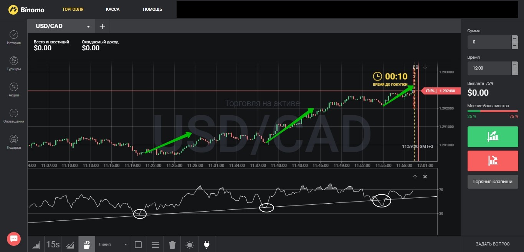Click the Ожидаемый доход value
The width and height of the screenshot is (524, 252).
(x=91, y=48)
